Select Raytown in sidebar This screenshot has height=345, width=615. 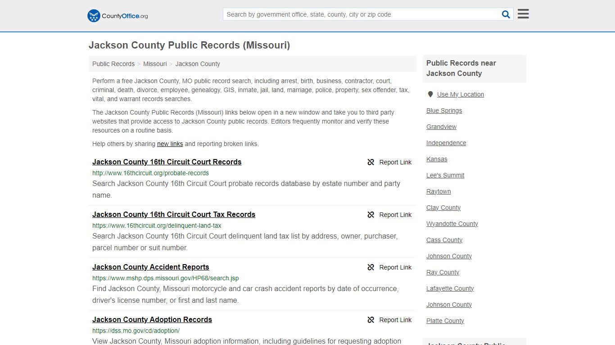pos(439,191)
